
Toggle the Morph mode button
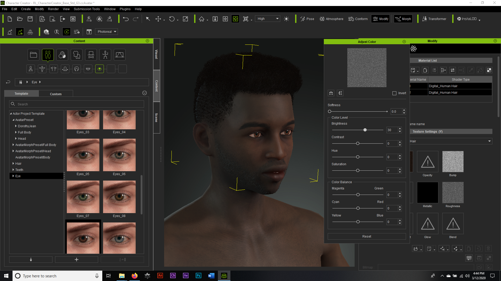pyautogui.click(x=403, y=19)
